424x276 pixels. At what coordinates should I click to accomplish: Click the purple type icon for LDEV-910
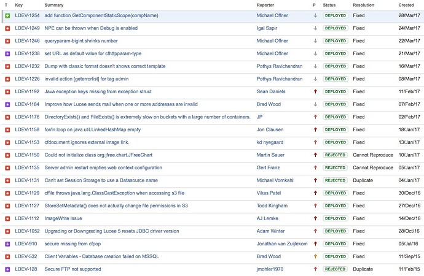point(7,244)
